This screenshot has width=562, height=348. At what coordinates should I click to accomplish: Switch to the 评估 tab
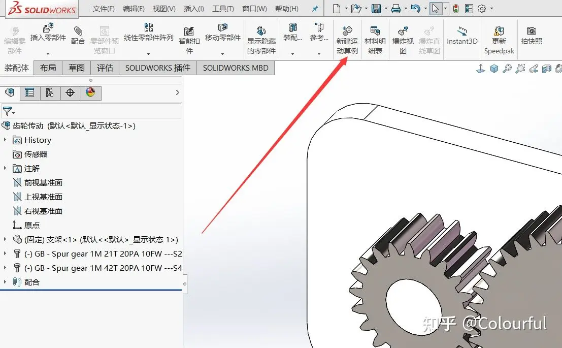pyautogui.click(x=105, y=68)
